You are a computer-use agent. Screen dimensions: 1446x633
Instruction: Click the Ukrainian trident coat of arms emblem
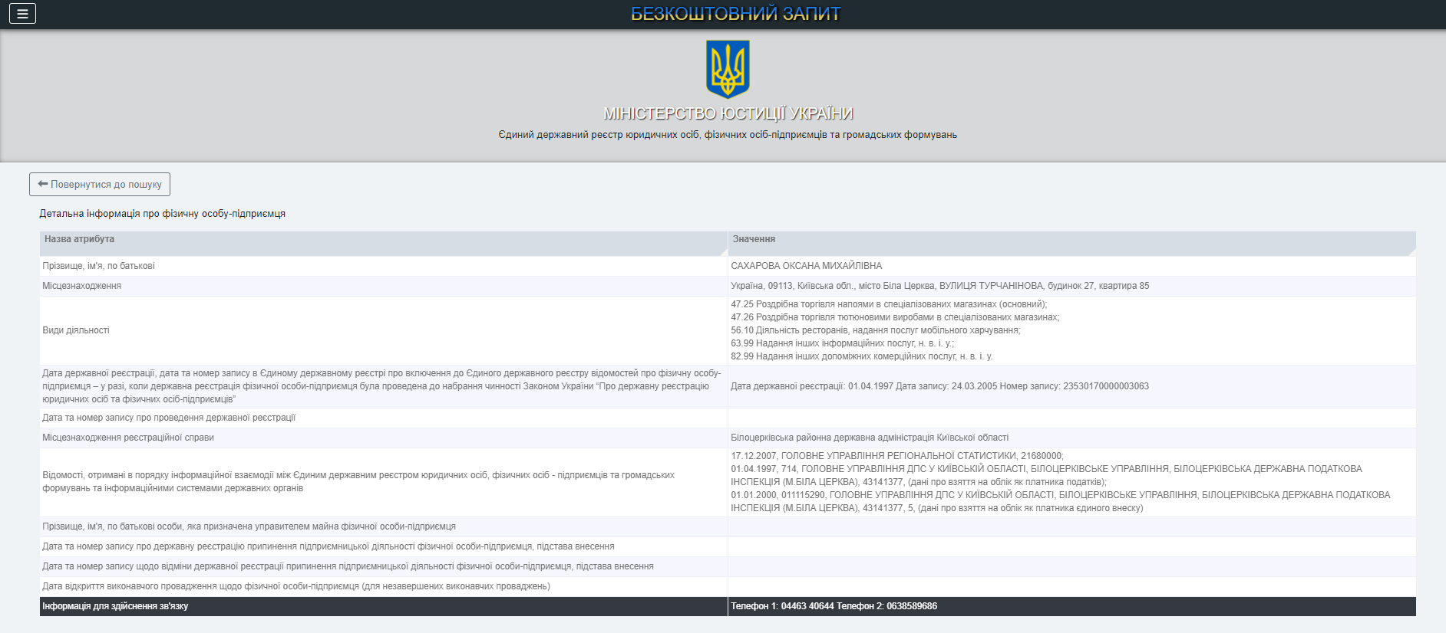coord(727,69)
